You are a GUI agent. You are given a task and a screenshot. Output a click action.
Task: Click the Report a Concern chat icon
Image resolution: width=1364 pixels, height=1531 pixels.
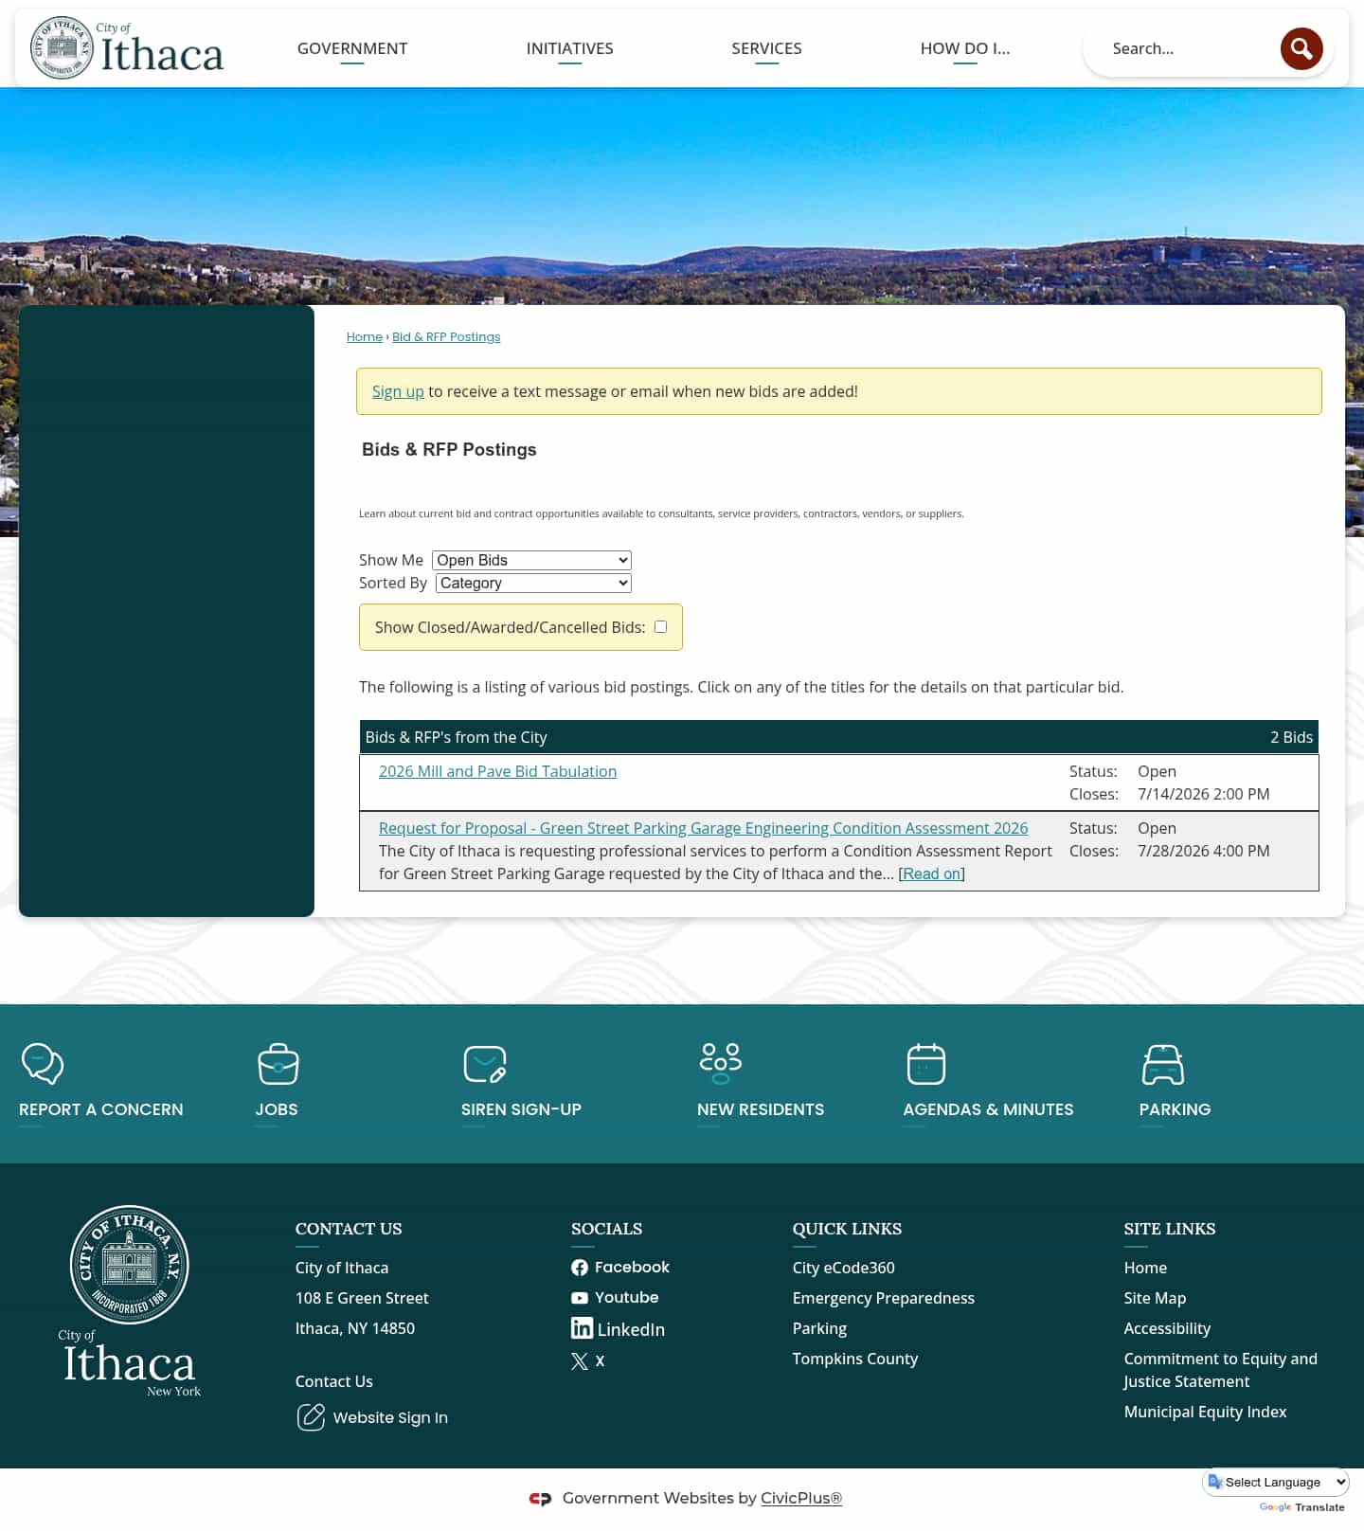[x=43, y=1064]
